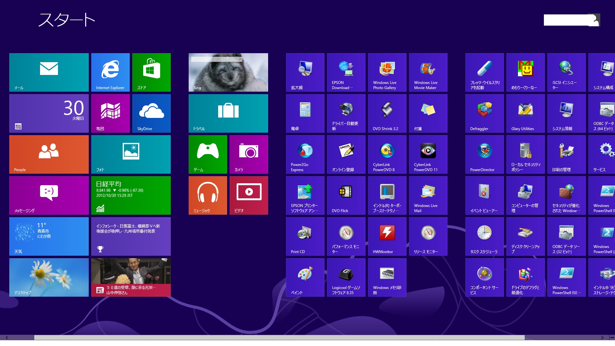This screenshot has height=346, width=615.
Task: Open the Power2Go Express tile
Action: point(305,154)
